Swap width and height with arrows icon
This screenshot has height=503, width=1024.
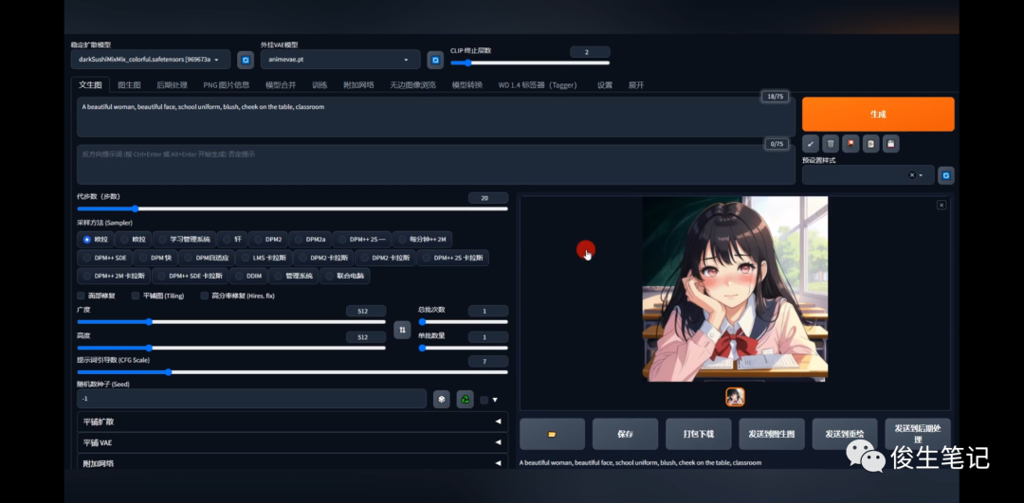coord(402,330)
